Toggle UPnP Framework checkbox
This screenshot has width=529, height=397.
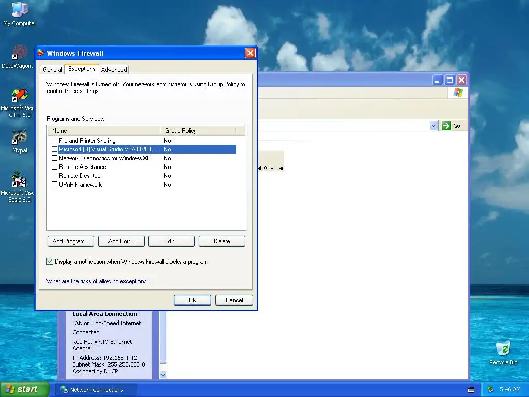(54, 184)
